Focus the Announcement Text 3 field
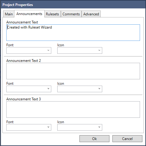The image size is (146, 146). pyautogui.click(x=73, y=109)
